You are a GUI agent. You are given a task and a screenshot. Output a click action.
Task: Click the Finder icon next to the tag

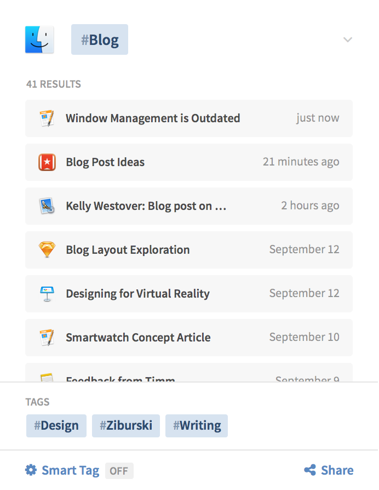[x=39, y=39]
